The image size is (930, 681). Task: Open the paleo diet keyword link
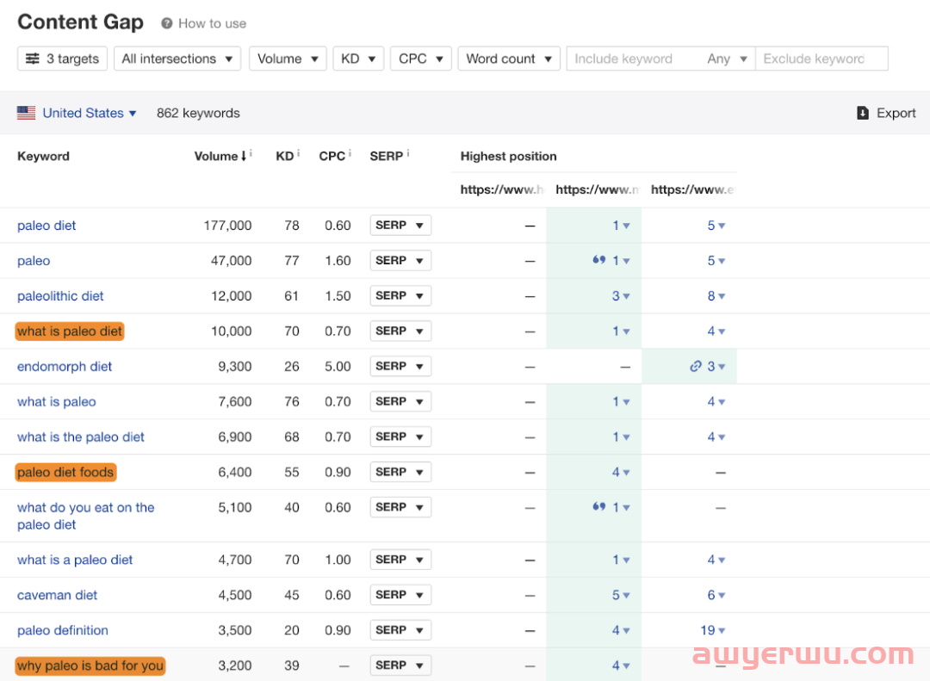click(46, 226)
